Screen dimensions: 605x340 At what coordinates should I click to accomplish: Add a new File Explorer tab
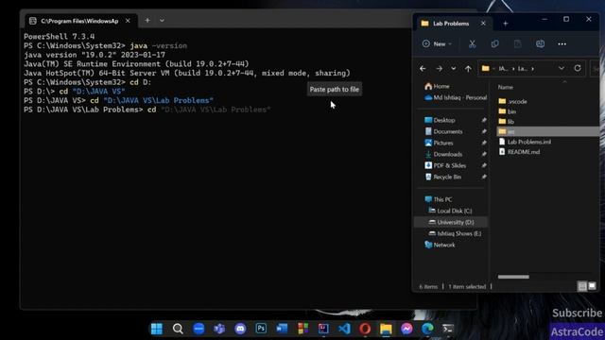[506, 24]
